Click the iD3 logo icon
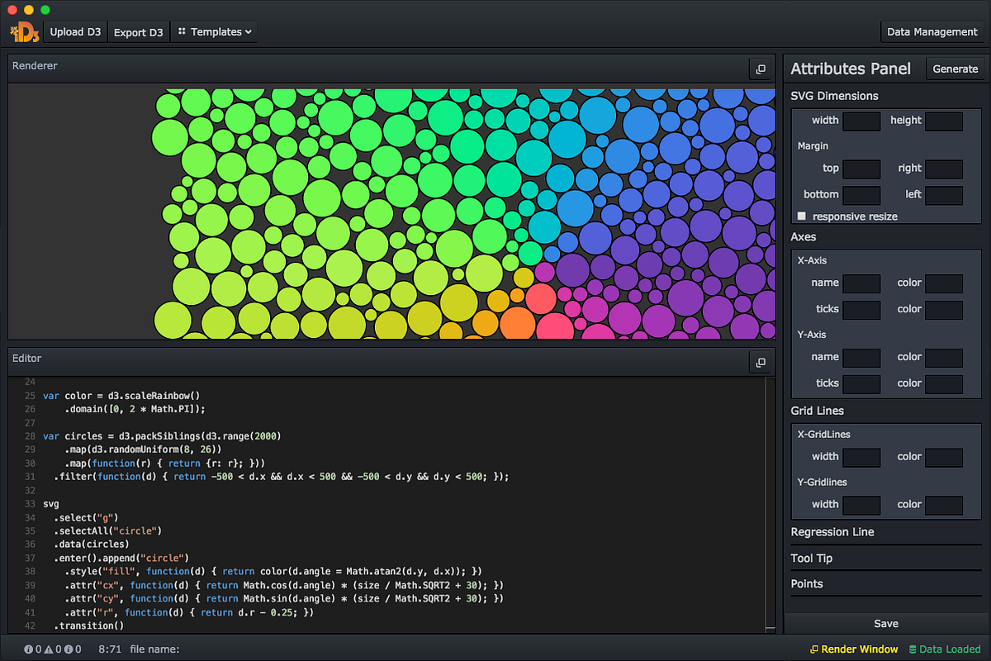The image size is (991, 661). [x=22, y=31]
